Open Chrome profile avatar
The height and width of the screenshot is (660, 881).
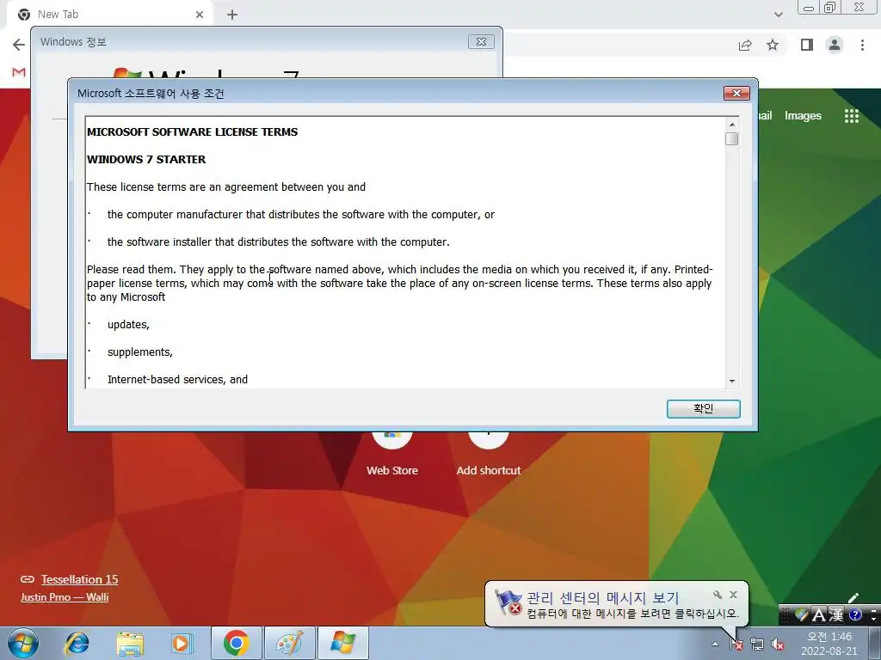pyautogui.click(x=835, y=45)
